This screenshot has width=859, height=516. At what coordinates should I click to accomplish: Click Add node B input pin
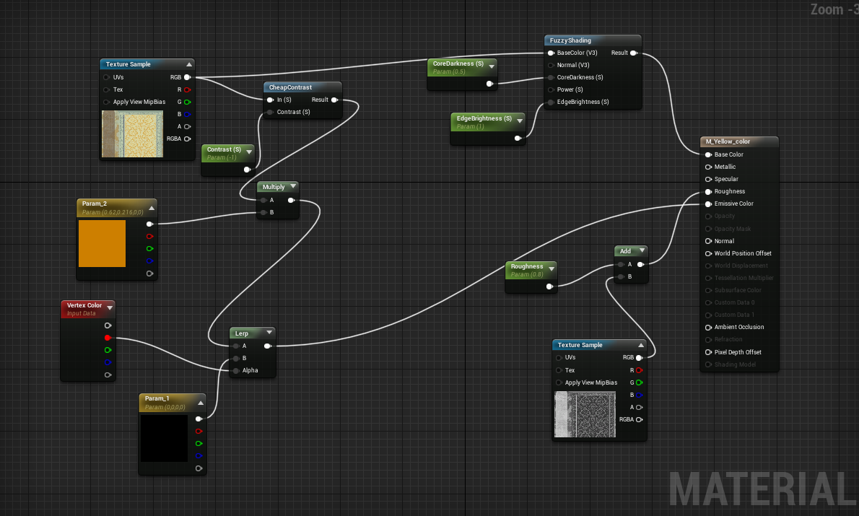(x=621, y=276)
